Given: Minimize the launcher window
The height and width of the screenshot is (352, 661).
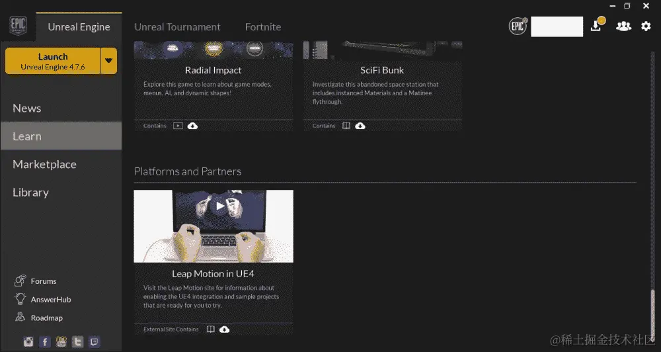Looking at the screenshot, I should click(x=613, y=6).
